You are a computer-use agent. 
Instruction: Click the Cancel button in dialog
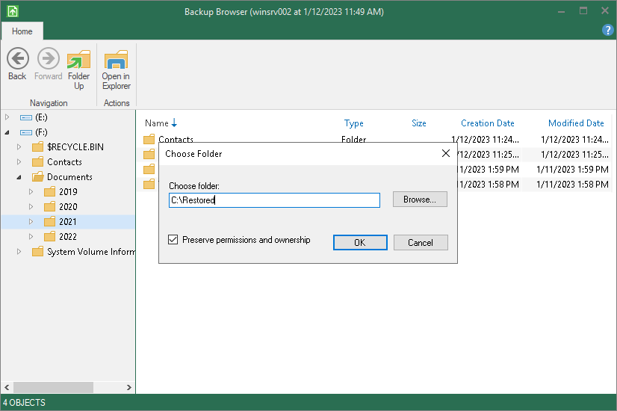420,242
